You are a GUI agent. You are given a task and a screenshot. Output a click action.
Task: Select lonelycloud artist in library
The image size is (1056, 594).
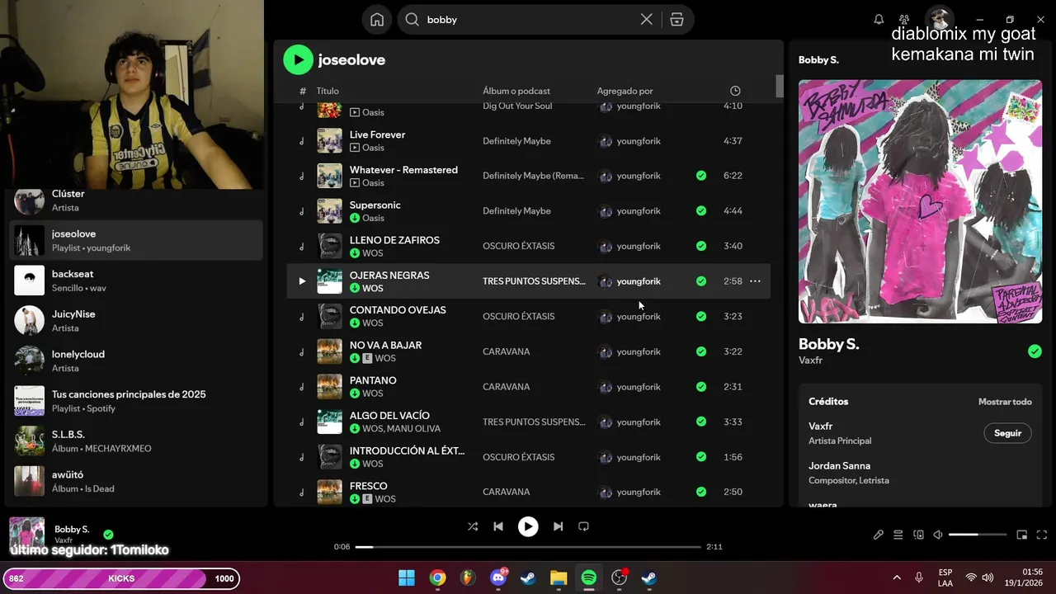[137, 361]
